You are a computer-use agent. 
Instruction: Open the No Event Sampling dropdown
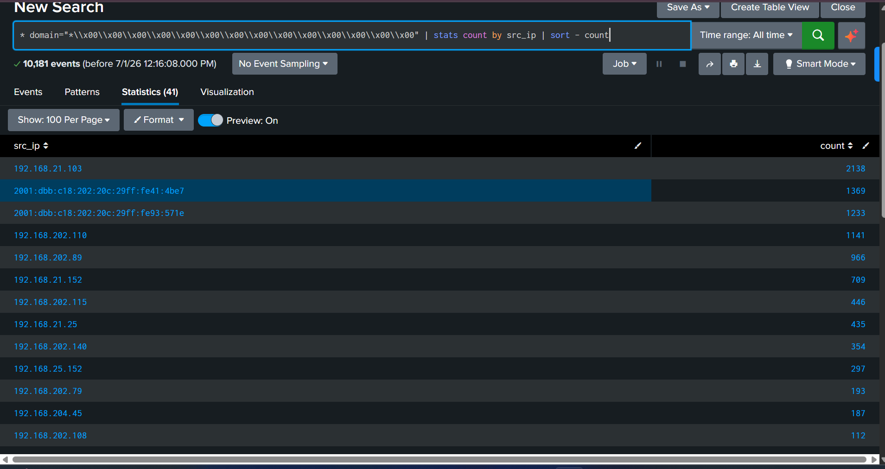tap(285, 64)
